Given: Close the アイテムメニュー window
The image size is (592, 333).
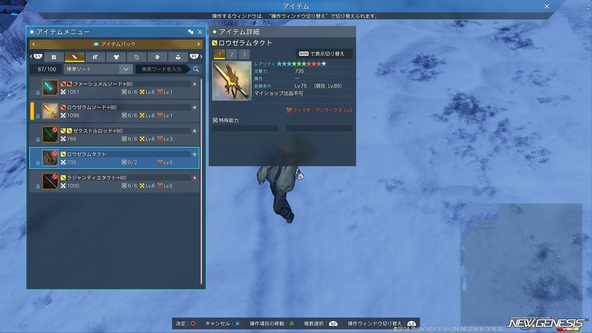Looking at the screenshot, I should 200,32.
